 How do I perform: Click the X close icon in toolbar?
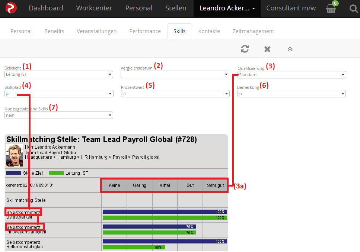click(x=267, y=49)
